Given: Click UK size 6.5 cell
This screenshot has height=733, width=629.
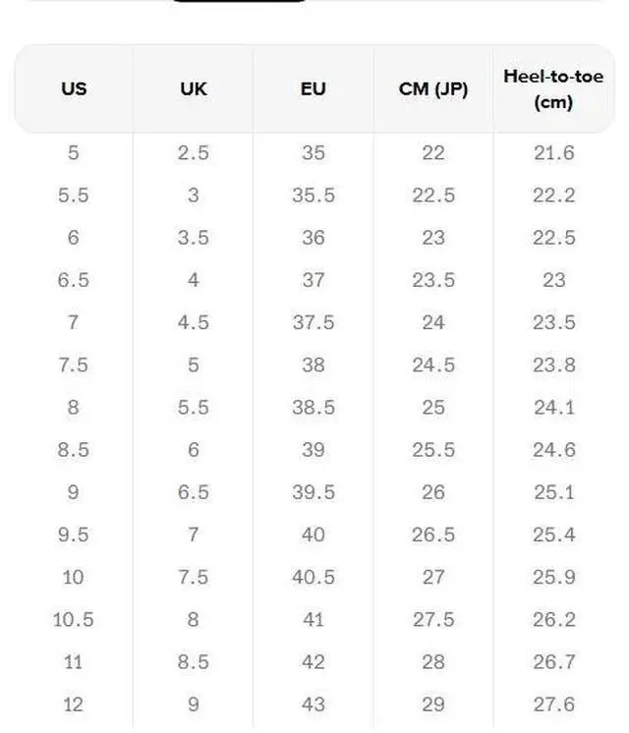Looking at the screenshot, I should pyautogui.click(x=194, y=492).
